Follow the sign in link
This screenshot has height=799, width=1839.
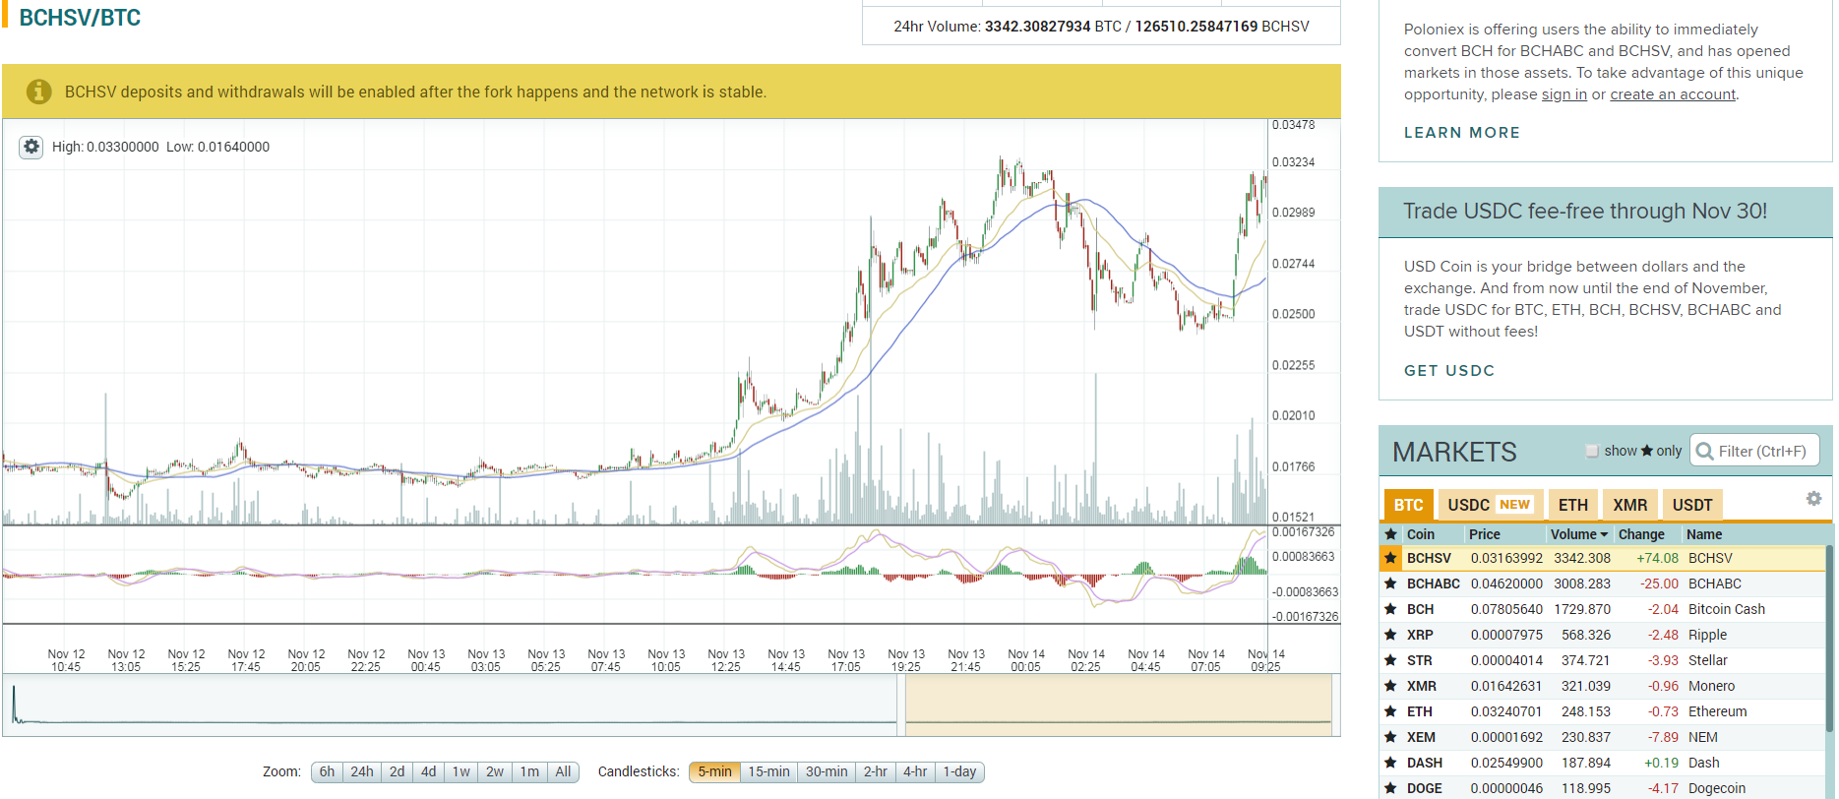[x=1563, y=94]
